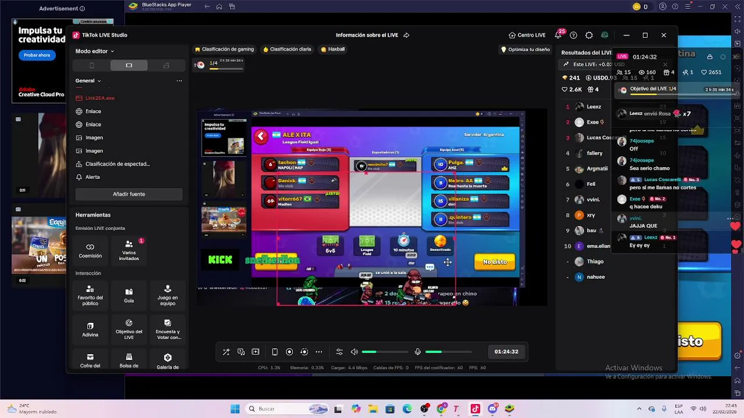Go to BlueStacks home screen
Screen dimensions: 744x418
tap(219, 6)
